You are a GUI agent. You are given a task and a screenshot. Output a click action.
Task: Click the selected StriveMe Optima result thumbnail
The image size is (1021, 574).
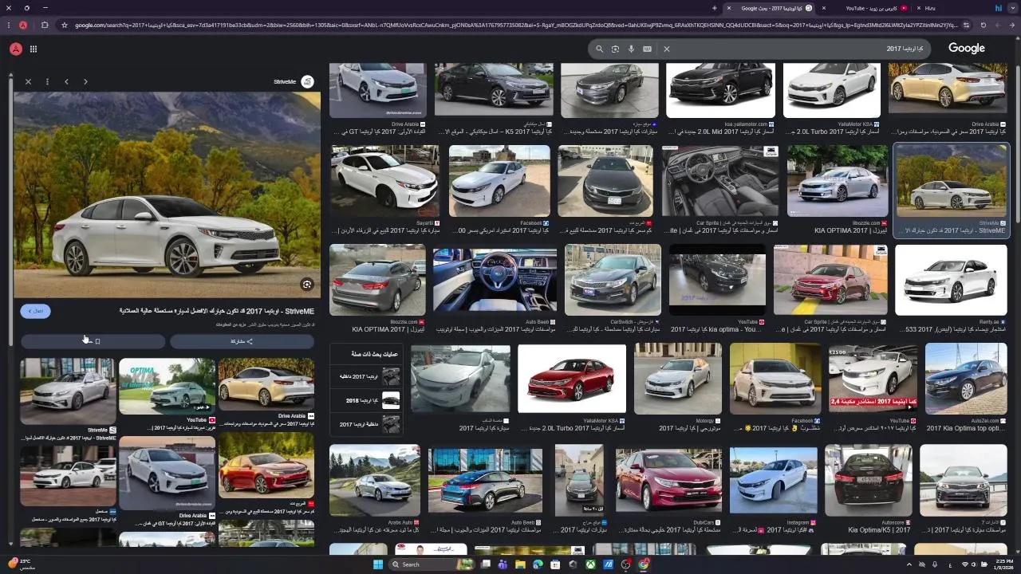(951, 181)
